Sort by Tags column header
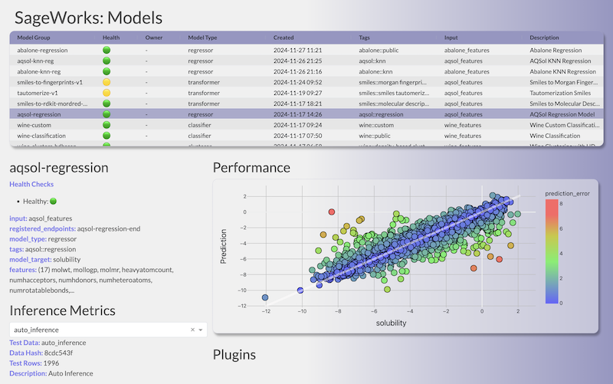The width and height of the screenshot is (613, 384). [x=365, y=38]
